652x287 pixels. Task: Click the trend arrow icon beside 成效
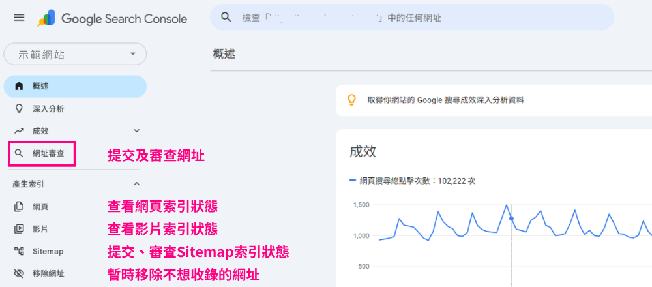coord(19,131)
